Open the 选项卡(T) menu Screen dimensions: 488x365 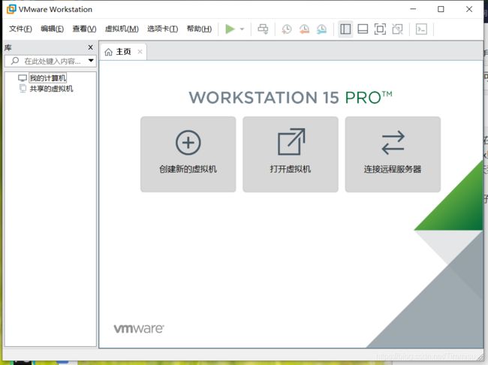pyautogui.click(x=163, y=29)
